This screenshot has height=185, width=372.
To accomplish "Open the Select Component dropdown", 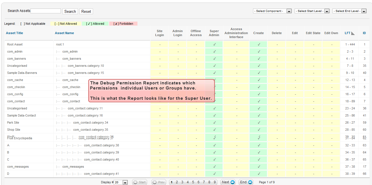I will point(272,11).
